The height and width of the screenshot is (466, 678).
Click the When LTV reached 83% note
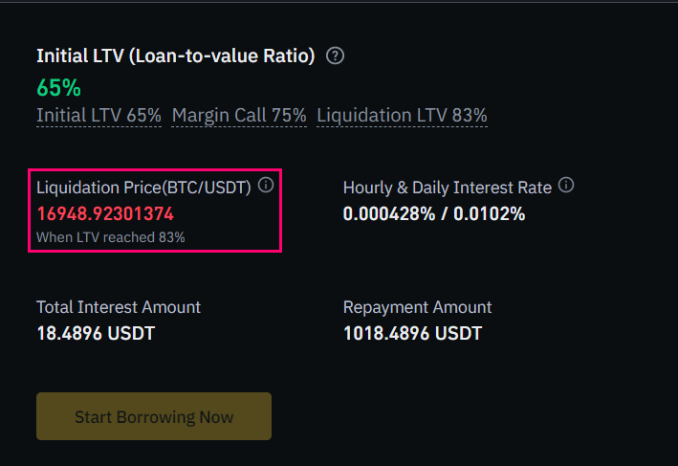111,237
